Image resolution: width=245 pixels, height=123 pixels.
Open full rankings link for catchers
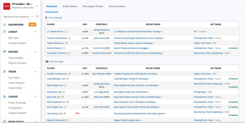[55, 18]
